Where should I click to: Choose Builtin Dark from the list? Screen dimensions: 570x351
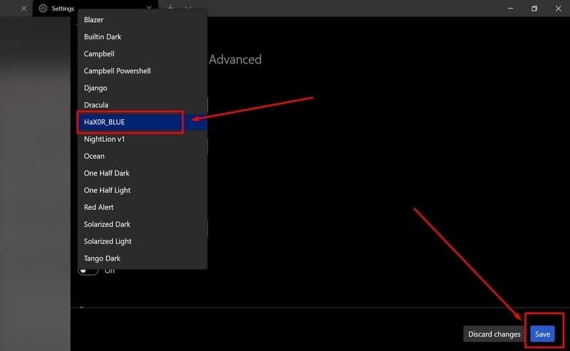click(x=142, y=37)
